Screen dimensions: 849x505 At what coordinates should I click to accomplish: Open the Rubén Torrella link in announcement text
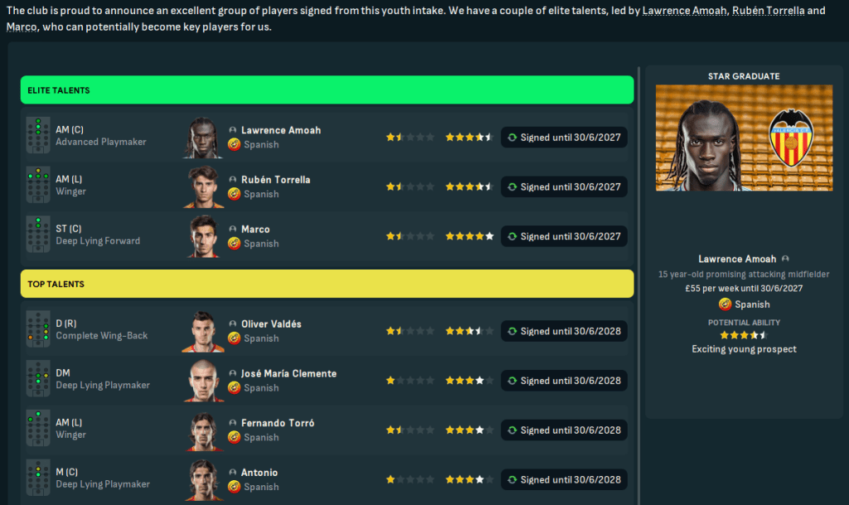pyautogui.click(x=768, y=12)
